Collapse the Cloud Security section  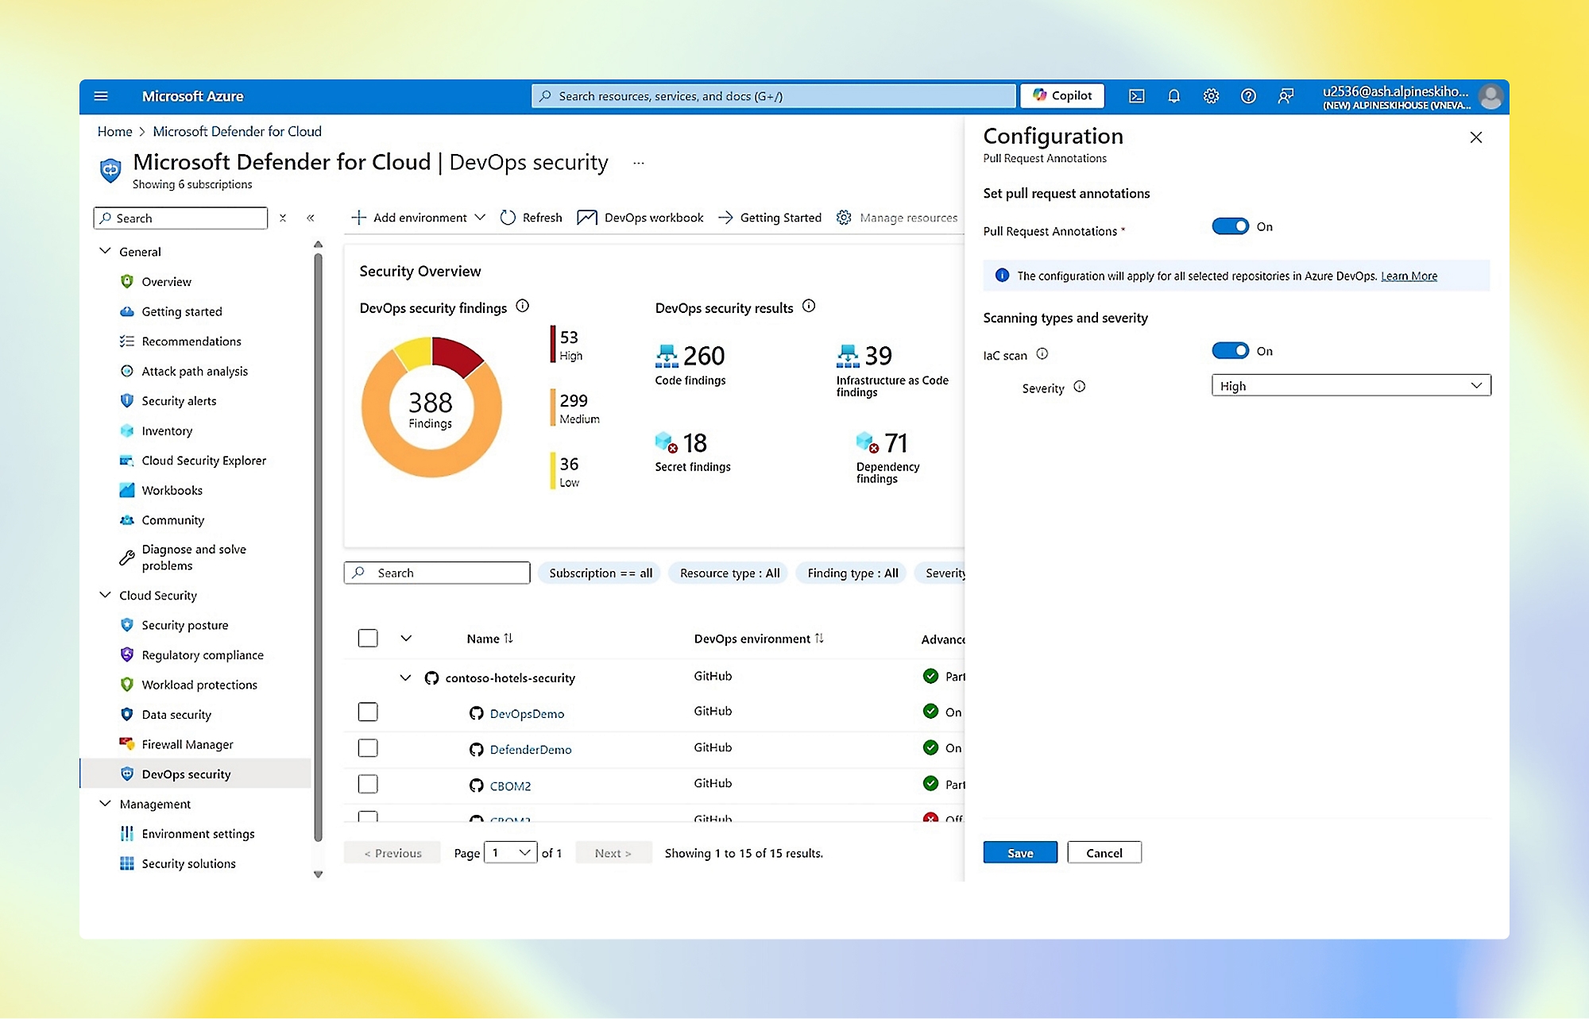[x=104, y=595]
